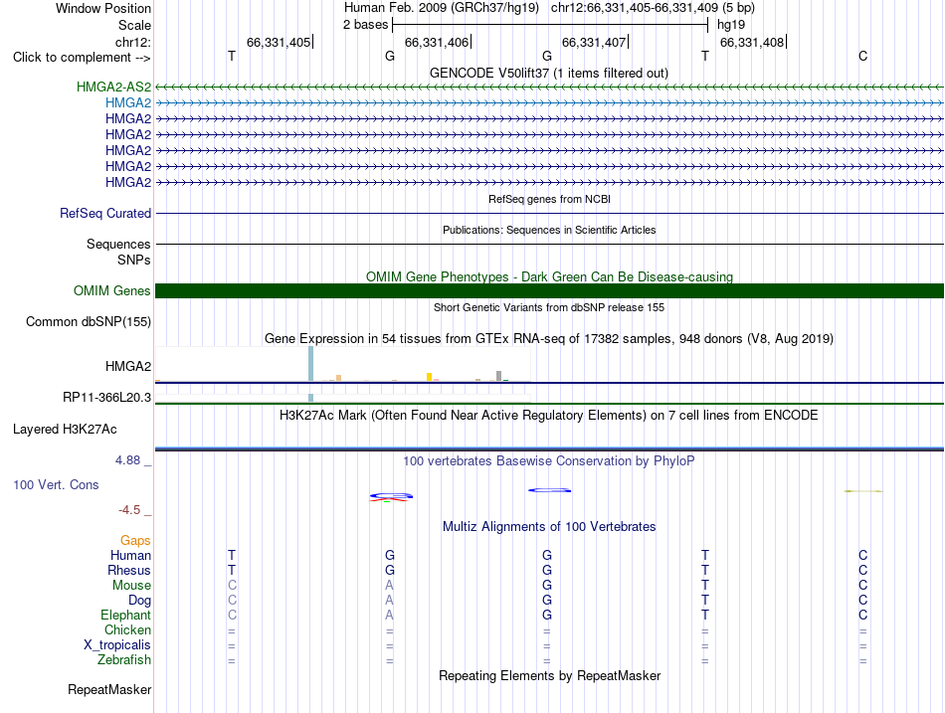Image resolution: width=945 pixels, height=713 pixels.
Task: Click Multiz Alignments of 100 Vertebrates title
Action: coord(549,527)
